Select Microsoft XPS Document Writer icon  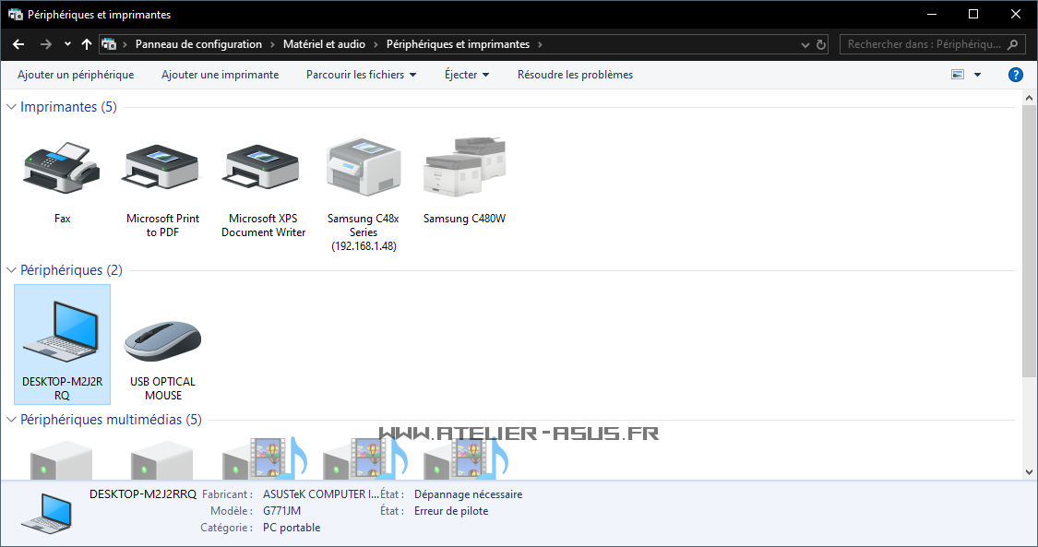pyautogui.click(x=263, y=169)
